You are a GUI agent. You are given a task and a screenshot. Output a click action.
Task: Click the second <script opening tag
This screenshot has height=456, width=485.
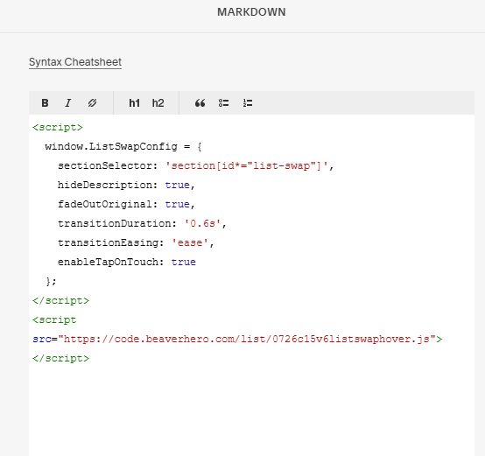click(54, 320)
